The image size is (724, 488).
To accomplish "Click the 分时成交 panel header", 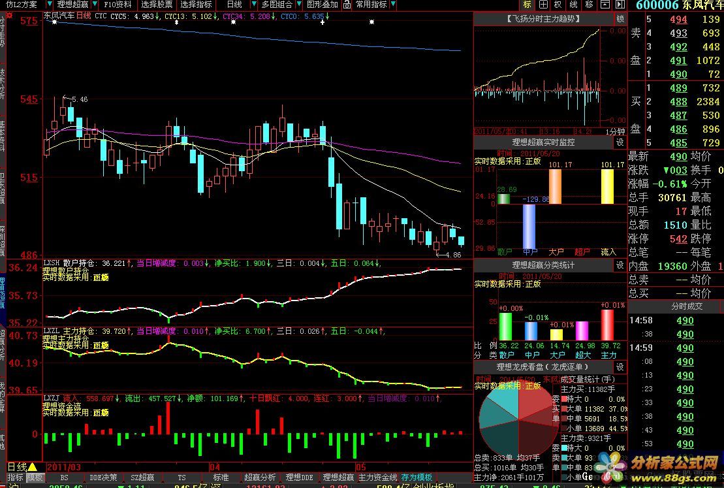I will click(687, 306).
